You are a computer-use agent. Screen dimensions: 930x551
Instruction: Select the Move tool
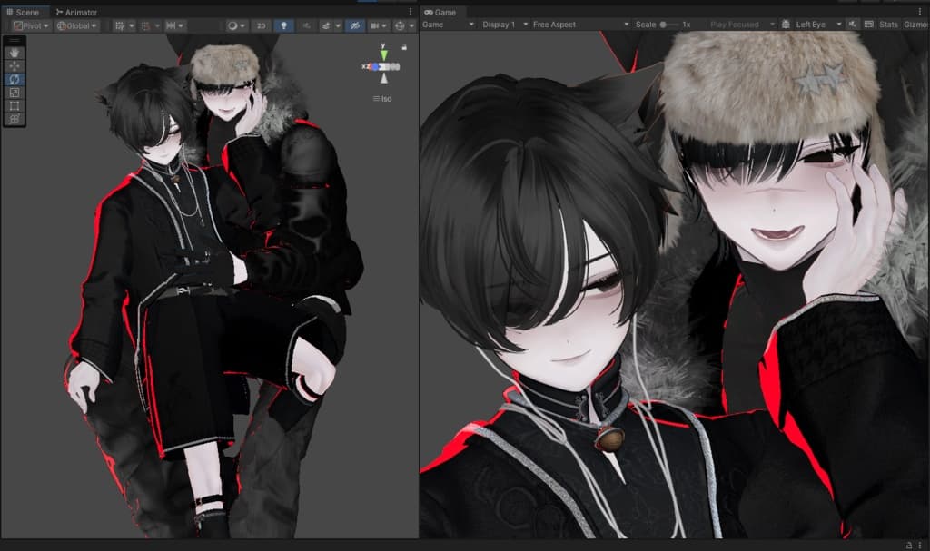(x=15, y=66)
